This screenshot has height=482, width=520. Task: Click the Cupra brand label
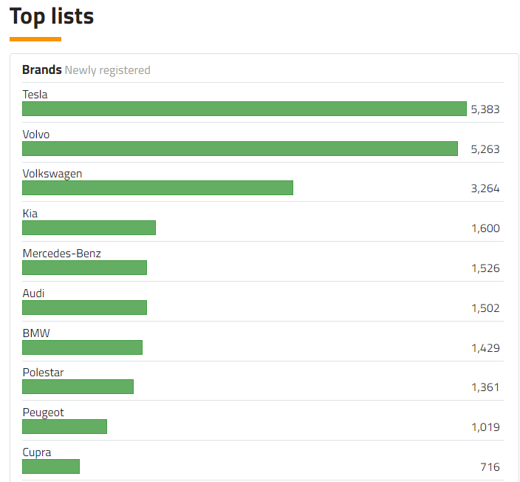coord(37,452)
